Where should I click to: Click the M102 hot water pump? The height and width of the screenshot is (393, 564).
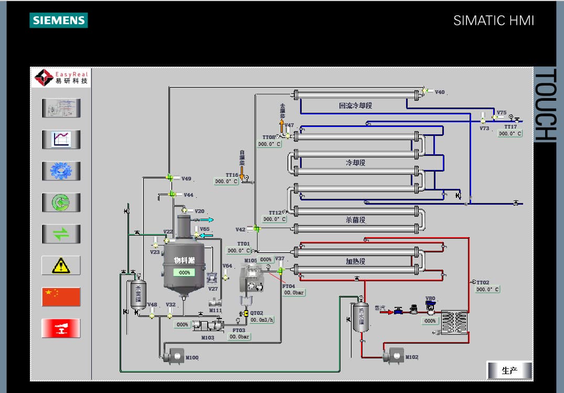coord(392,356)
